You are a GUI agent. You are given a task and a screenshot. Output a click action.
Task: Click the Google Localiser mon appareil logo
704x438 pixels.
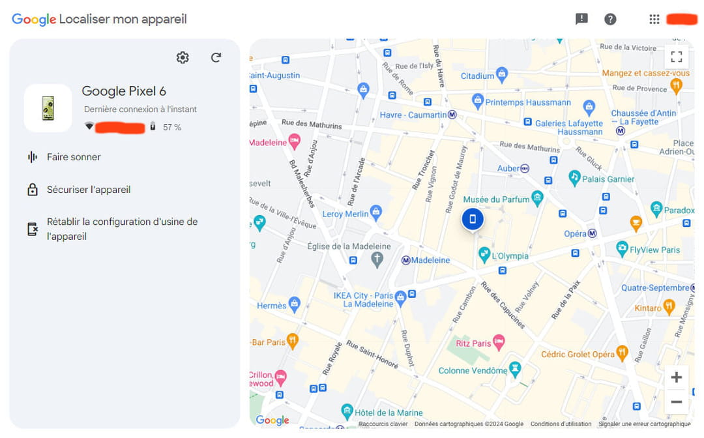point(99,19)
